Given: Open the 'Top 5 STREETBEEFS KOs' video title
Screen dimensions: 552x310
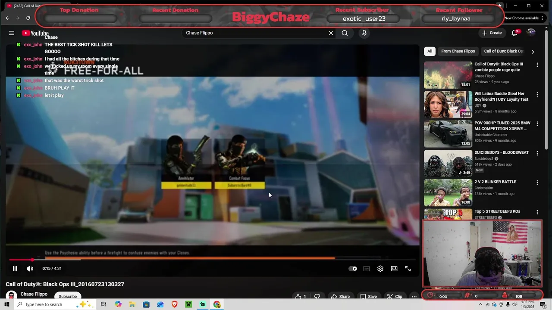Looking at the screenshot, I should pos(497,211).
